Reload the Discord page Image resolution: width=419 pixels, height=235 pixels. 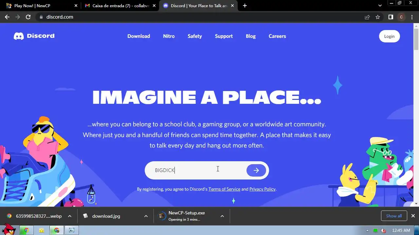coord(28,17)
